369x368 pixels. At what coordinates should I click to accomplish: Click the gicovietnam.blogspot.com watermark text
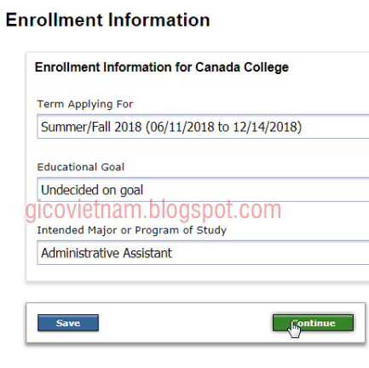[x=153, y=210]
